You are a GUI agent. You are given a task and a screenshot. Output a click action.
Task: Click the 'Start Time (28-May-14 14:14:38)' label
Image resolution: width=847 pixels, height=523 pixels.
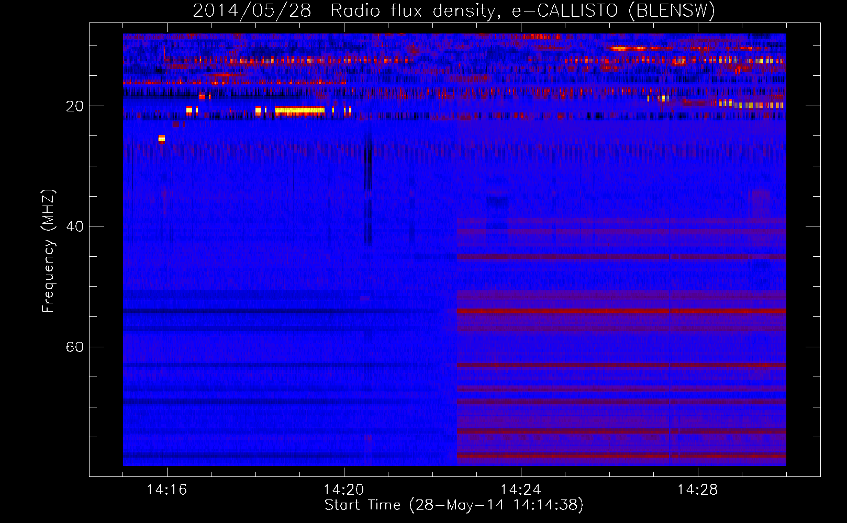coord(454,505)
